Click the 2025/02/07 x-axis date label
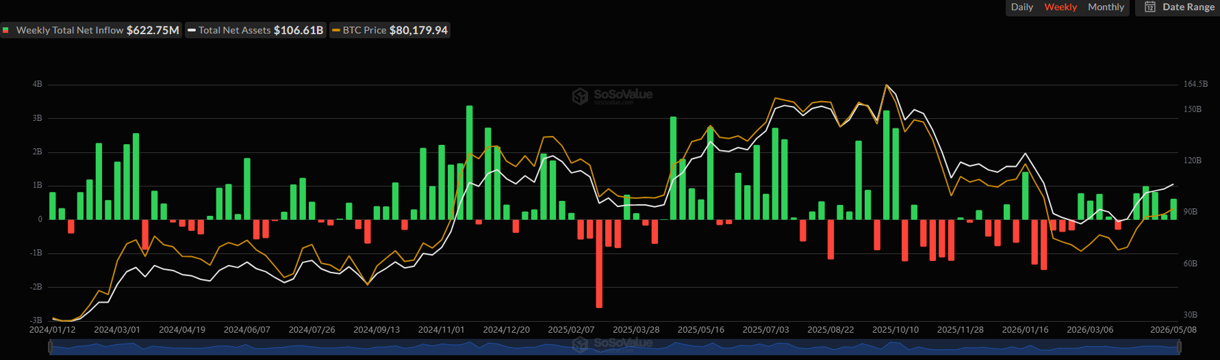Viewport: 1220px width, 360px height. [x=571, y=329]
